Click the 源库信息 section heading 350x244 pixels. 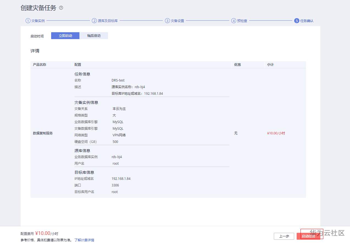(x=82, y=151)
